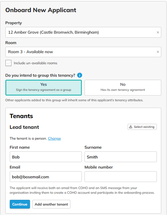Focus the Surname field containing Smith
Viewport: 167px width, 220px height.
121,157
